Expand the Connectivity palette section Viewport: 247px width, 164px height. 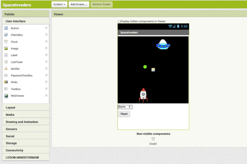point(26,150)
